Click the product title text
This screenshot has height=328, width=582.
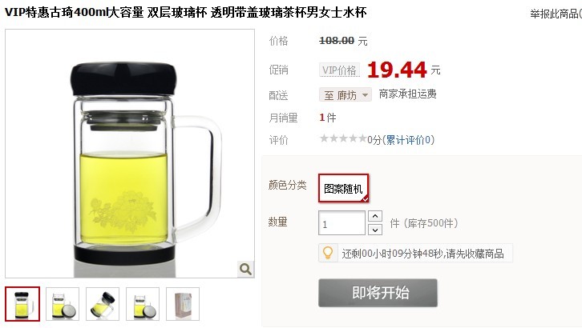click(186, 12)
